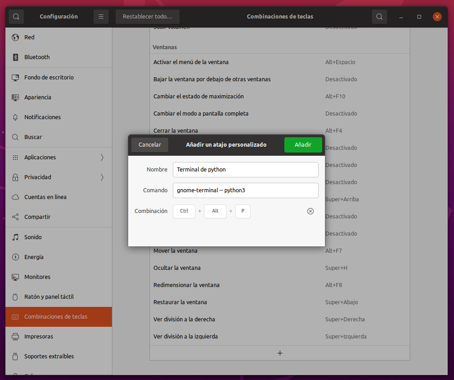This screenshot has width=454, height=380.
Task: Click the search icon in the Configuración header
Action: [x=16, y=17]
